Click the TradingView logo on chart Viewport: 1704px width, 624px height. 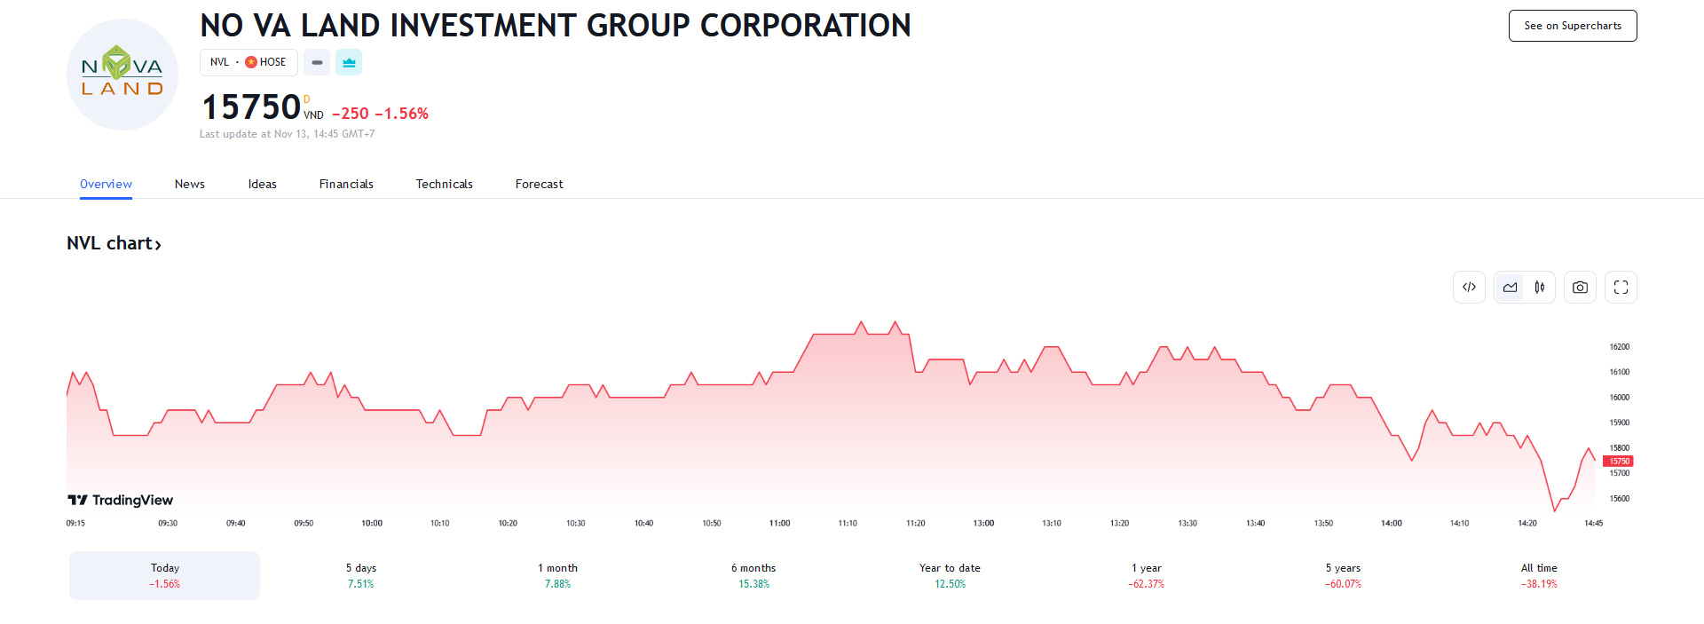click(121, 501)
